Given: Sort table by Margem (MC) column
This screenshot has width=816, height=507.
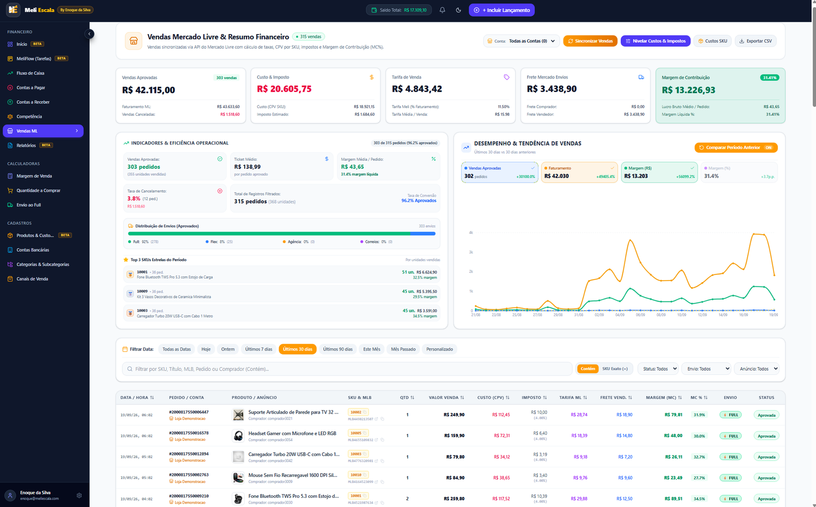Looking at the screenshot, I should 664,398.
